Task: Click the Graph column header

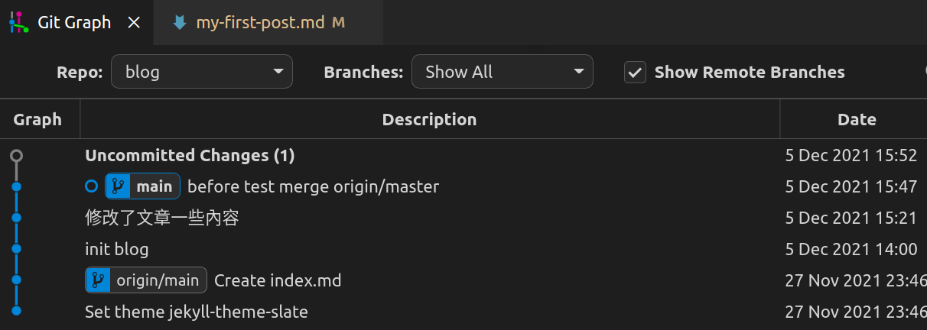Action: (37, 119)
